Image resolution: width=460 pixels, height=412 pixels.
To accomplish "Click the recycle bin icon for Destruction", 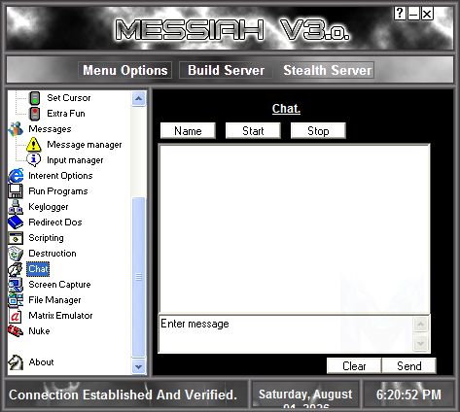I will [x=16, y=254].
